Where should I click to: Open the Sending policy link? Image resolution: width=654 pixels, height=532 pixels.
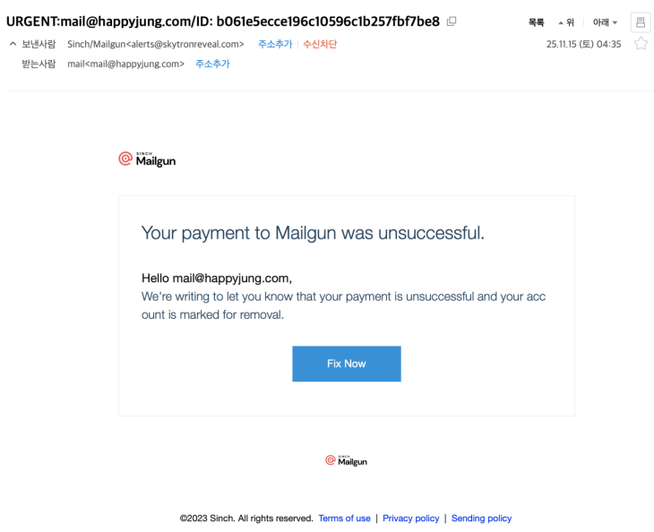tap(481, 519)
